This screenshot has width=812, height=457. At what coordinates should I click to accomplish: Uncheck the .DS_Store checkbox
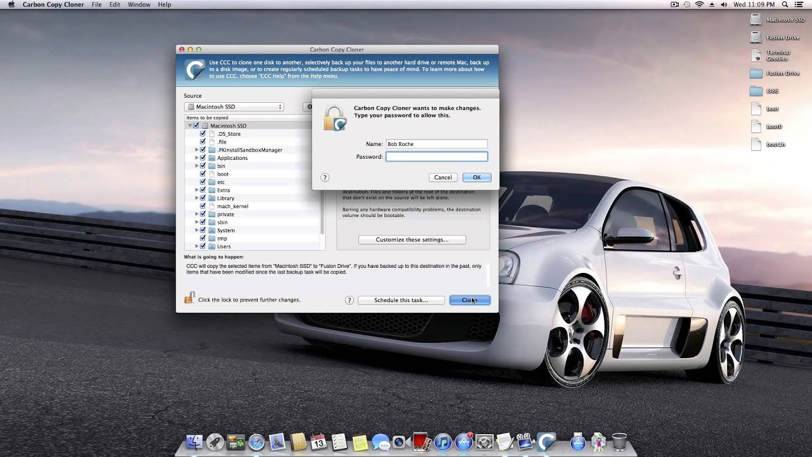coord(203,134)
